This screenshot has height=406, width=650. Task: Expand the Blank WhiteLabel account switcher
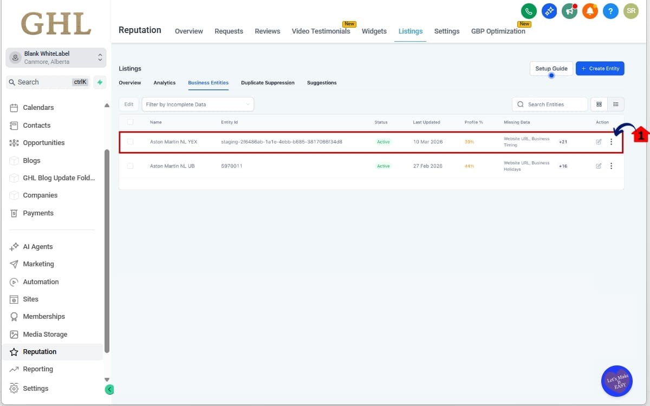click(56, 57)
